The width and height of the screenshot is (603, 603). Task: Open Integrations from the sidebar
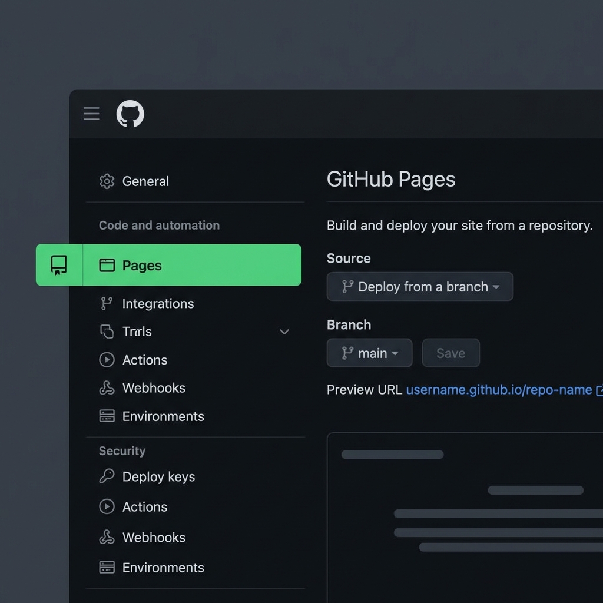point(158,304)
